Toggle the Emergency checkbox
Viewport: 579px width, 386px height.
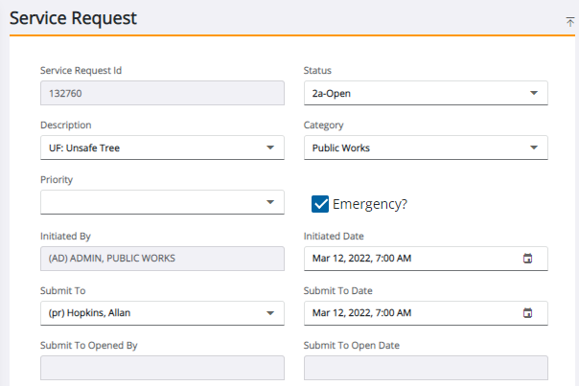(x=321, y=203)
